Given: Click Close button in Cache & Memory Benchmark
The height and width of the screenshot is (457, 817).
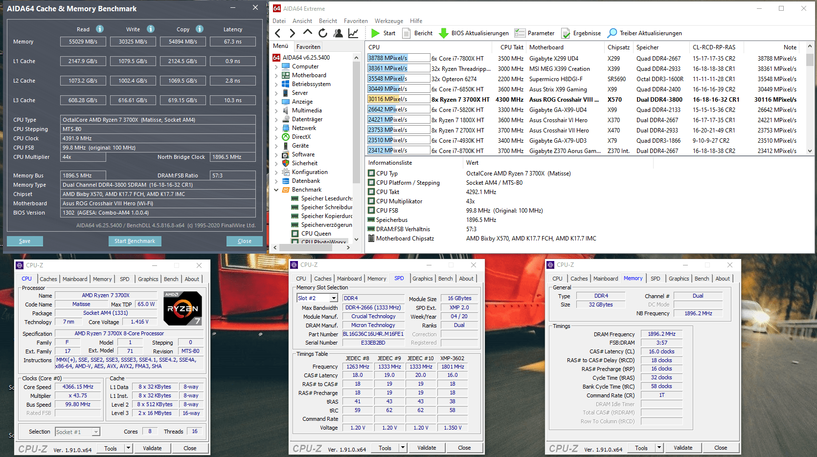Looking at the screenshot, I should tap(245, 241).
